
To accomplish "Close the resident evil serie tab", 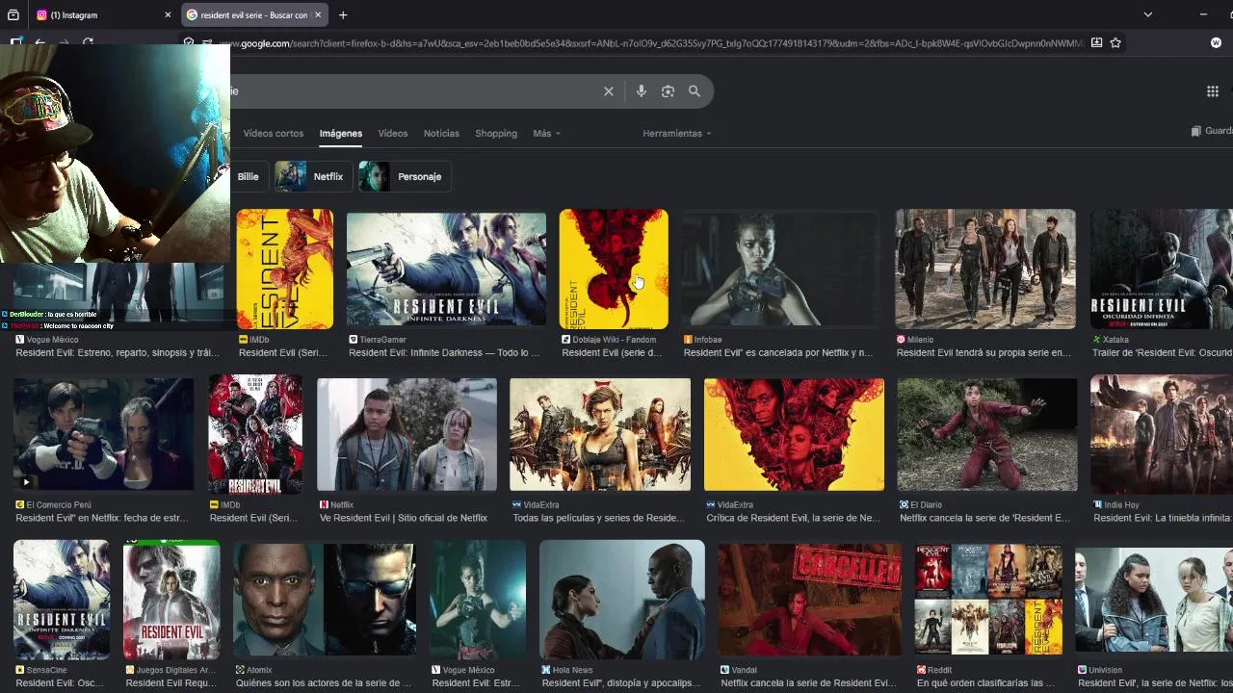I will pos(318,14).
